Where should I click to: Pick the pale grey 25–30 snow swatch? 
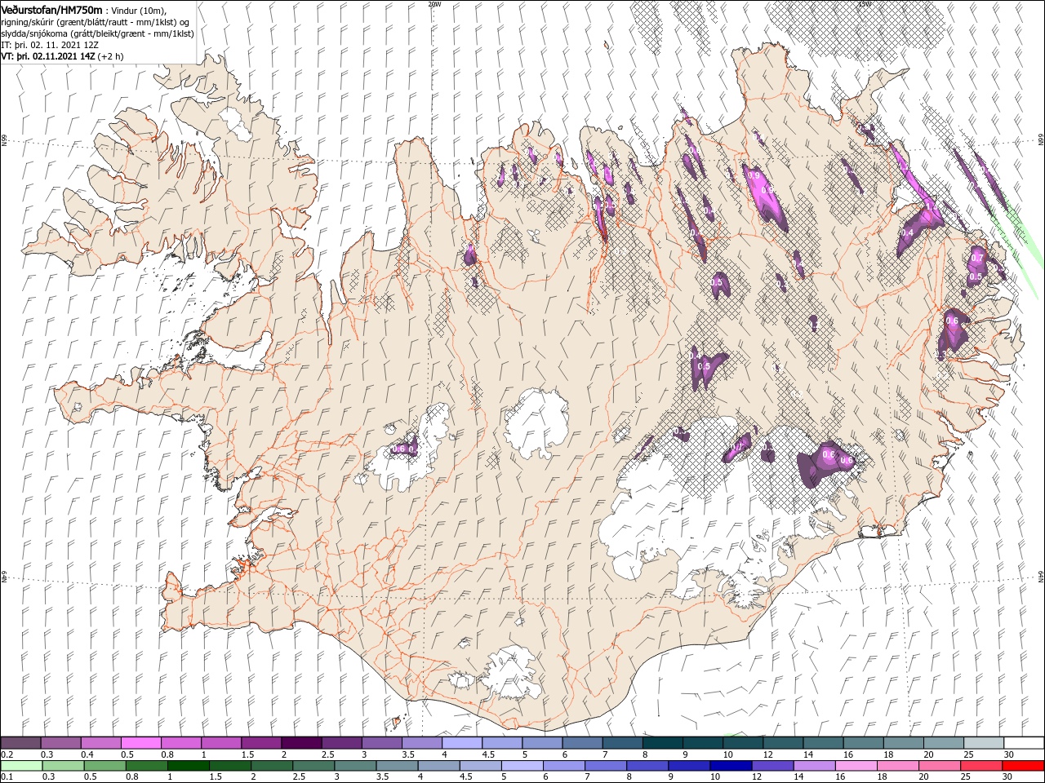(983, 743)
